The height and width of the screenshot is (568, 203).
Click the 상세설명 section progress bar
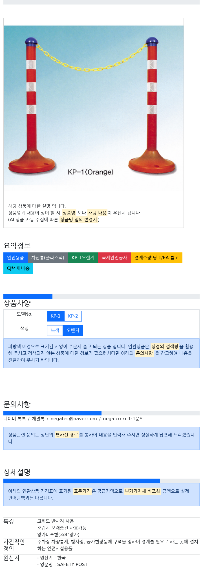click(101, 481)
